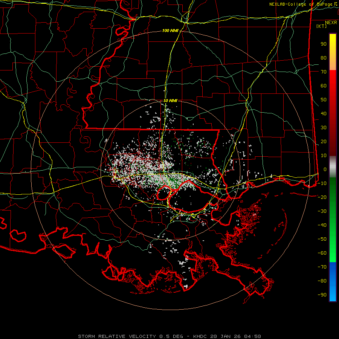Click the 100 NMI range ring label
Viewport: 339px width, 339px height.
[170, 31]
